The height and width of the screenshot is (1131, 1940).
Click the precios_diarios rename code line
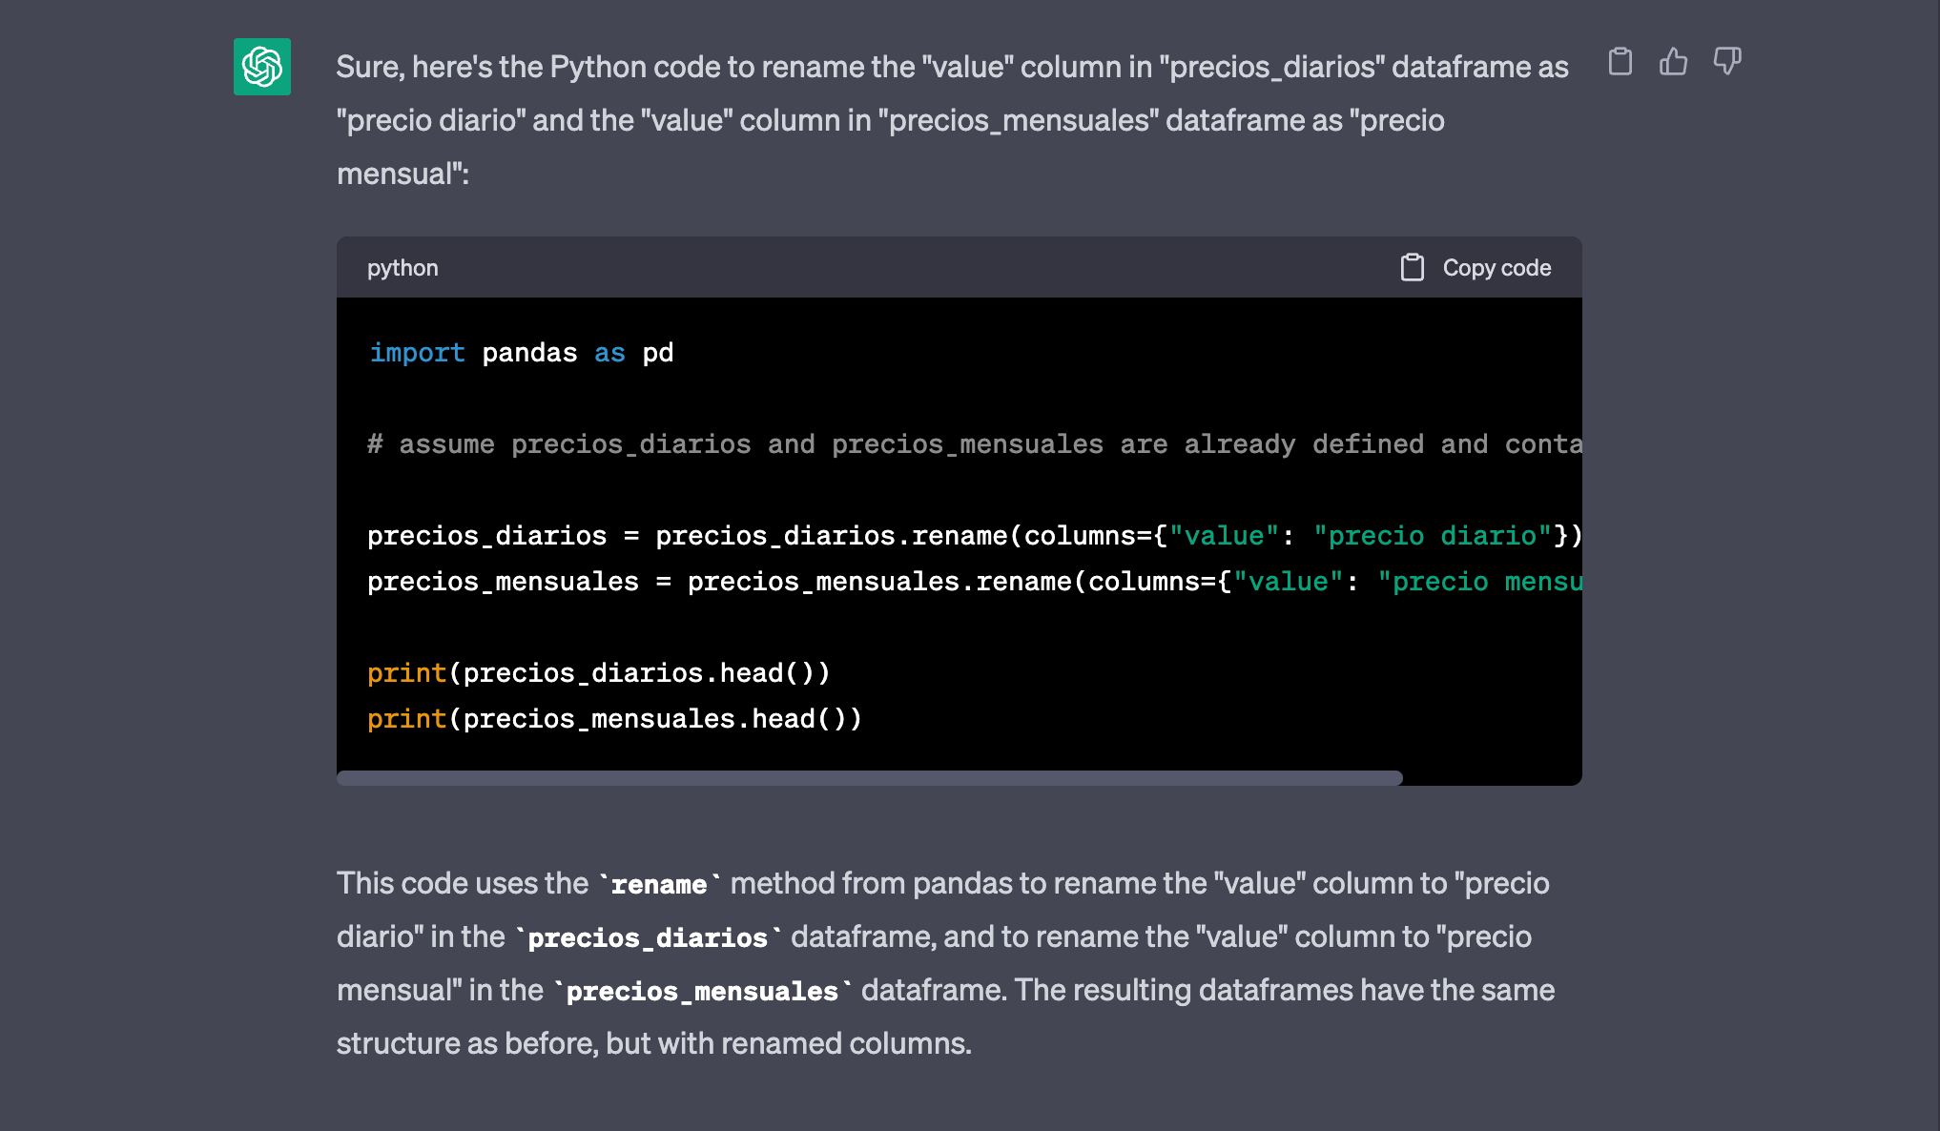pyautogui.click(x=975, y=536)
